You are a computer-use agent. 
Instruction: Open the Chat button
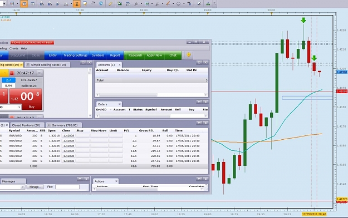point(173,55)
